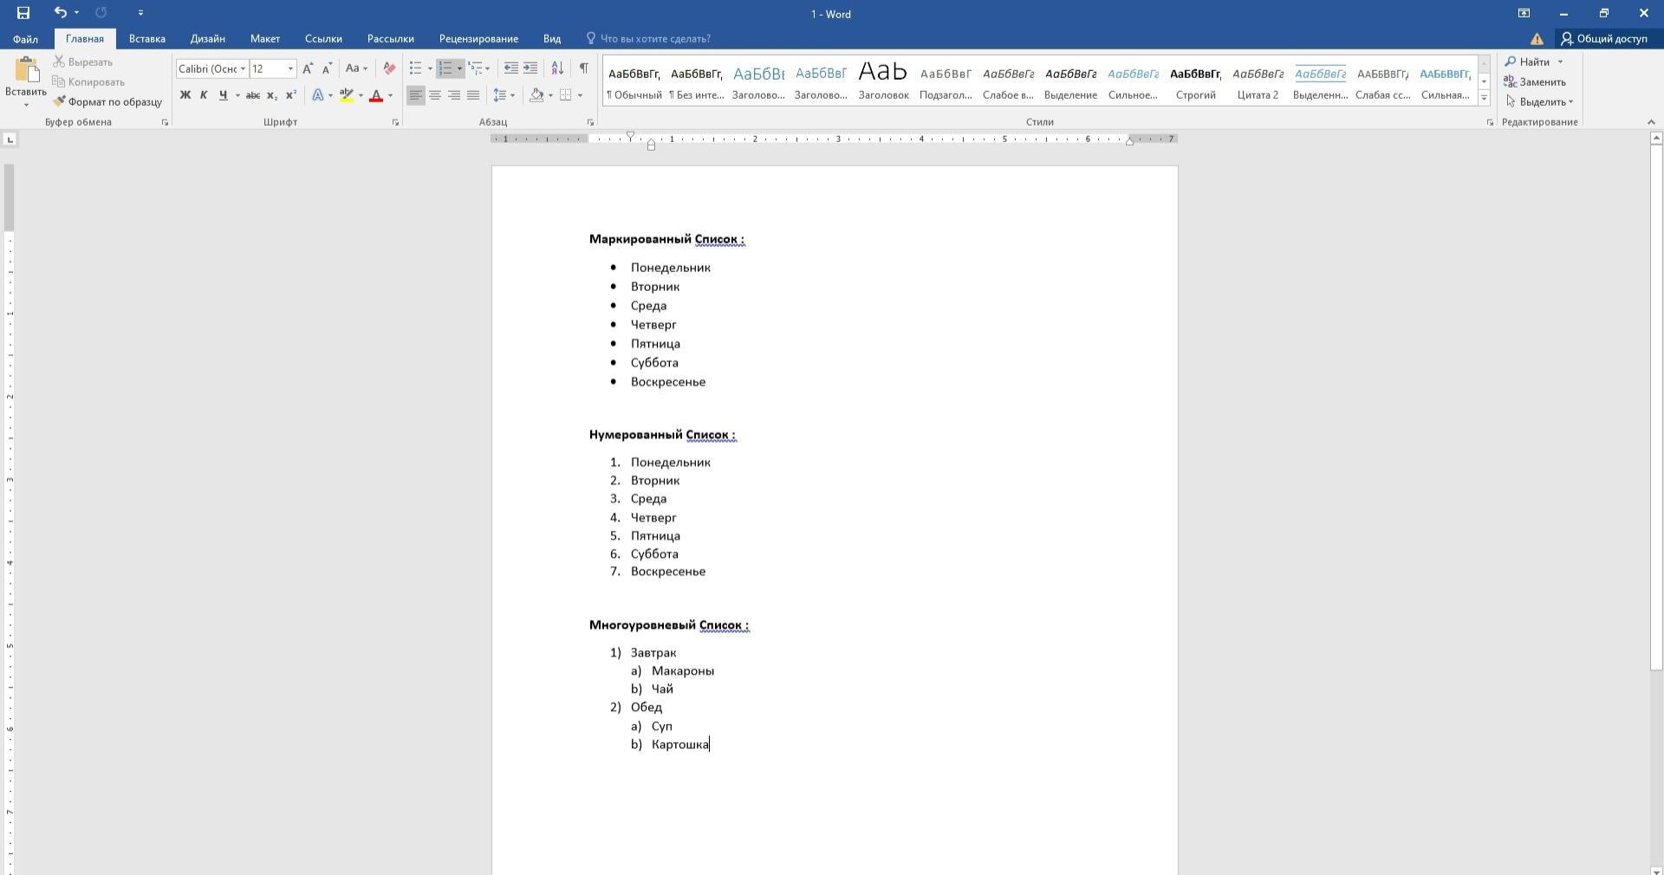Expand the styles gallery
1664x875 pixels.
1484,99
